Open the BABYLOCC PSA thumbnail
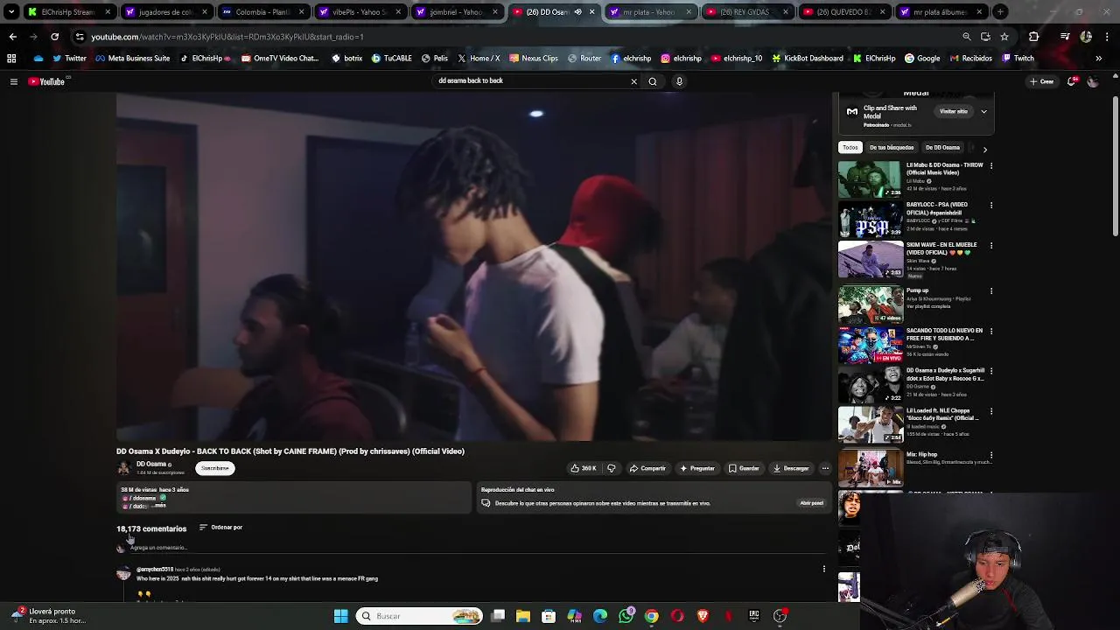 point(870,220)
